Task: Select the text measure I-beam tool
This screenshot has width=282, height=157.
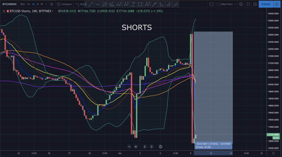Action: [x=133, y=4]
